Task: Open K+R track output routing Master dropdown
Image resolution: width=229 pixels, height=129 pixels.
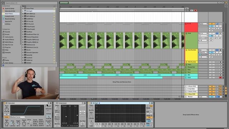Action: pos(203,24)
